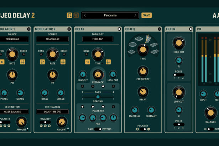219x146 pixels.
Task: Click the Delay time grid icon
Action: (108, 62)
